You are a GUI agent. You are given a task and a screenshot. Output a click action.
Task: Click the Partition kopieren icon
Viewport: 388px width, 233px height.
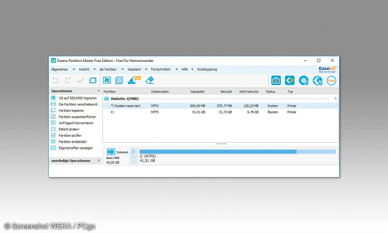tap(53, 110)
